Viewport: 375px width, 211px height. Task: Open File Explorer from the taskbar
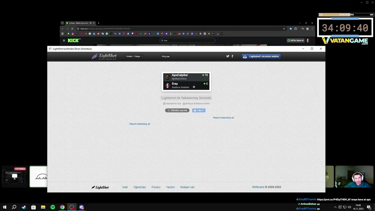[43, 207]
